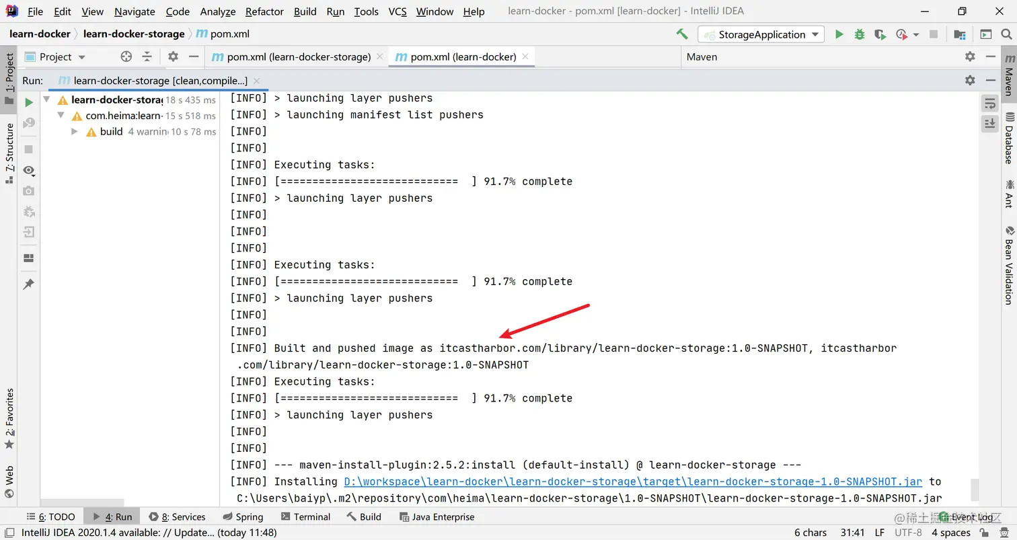Enable scroll to end in console
Viewport: 1017px width, 540px height.
pyautogui.click(x=989, y=123)
